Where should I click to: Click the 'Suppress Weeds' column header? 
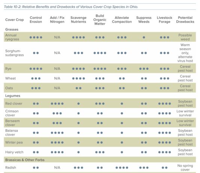(x=144, y=19)
